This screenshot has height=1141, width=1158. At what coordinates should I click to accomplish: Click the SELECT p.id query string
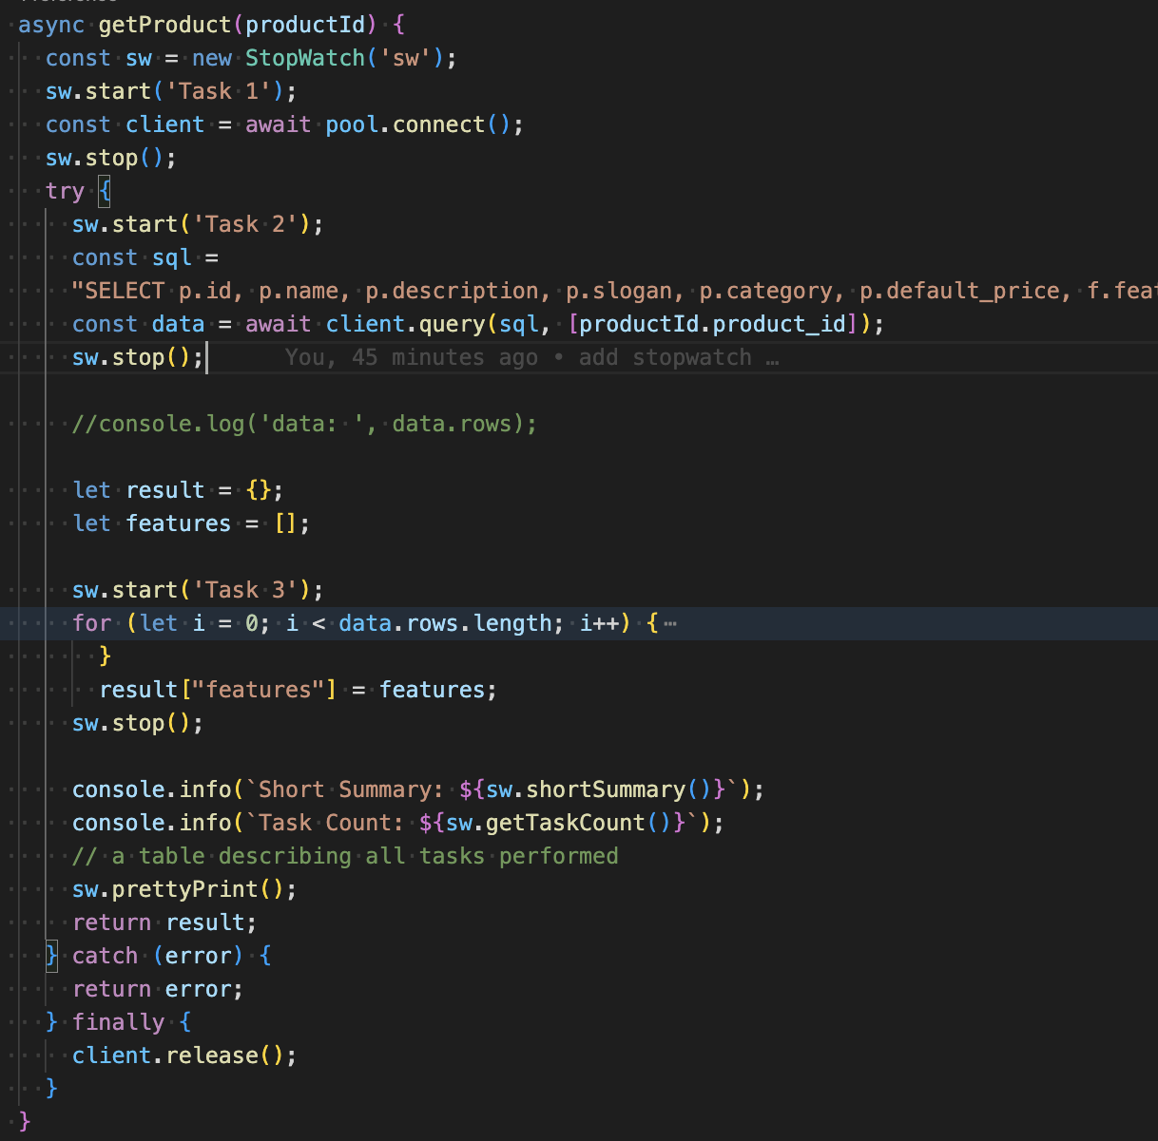[614, 291]
